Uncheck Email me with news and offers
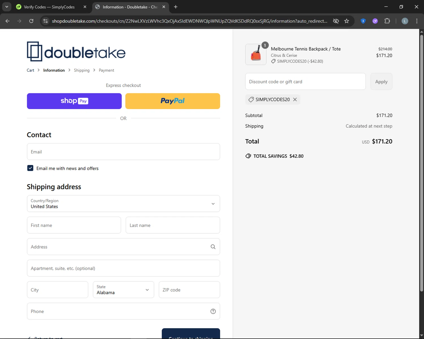 [x=30, y=168]
